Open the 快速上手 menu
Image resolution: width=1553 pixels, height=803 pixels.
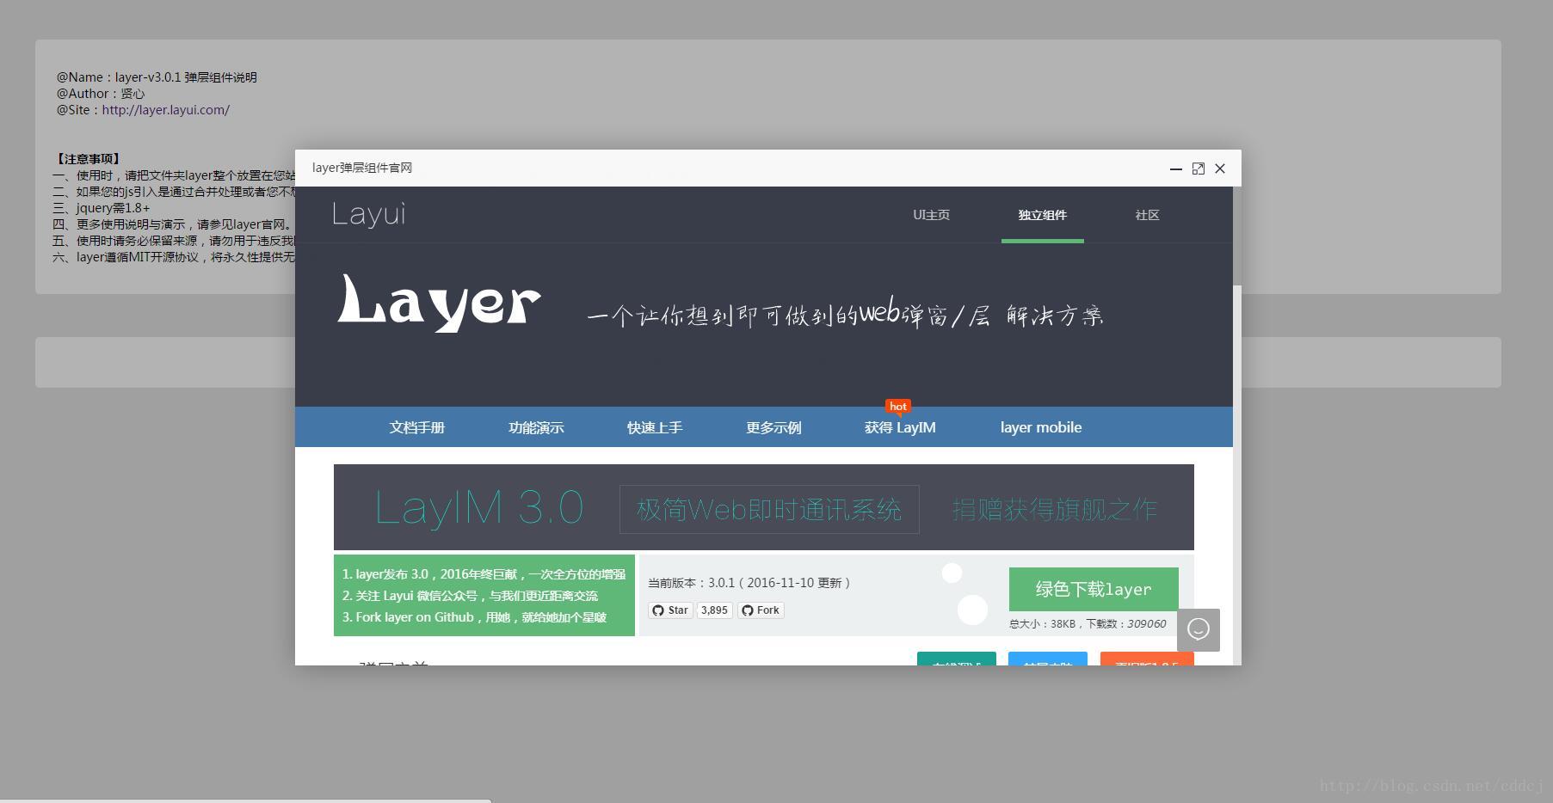pyautogui.click(x=654, y=427)
